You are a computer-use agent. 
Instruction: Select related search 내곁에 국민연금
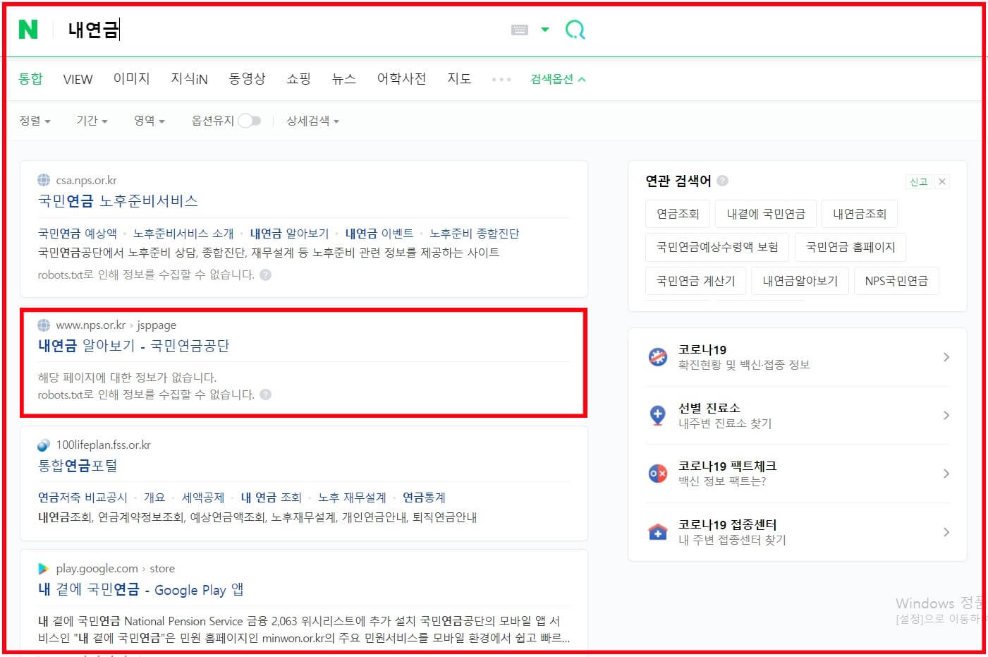[766, 214]
